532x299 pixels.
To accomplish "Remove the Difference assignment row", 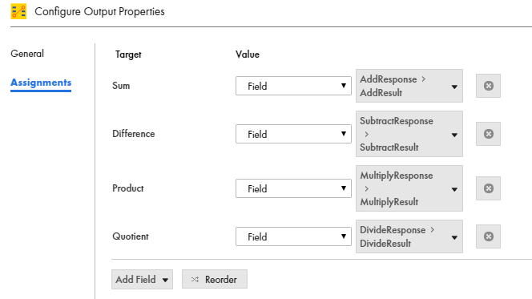I will tap(488, 134).
